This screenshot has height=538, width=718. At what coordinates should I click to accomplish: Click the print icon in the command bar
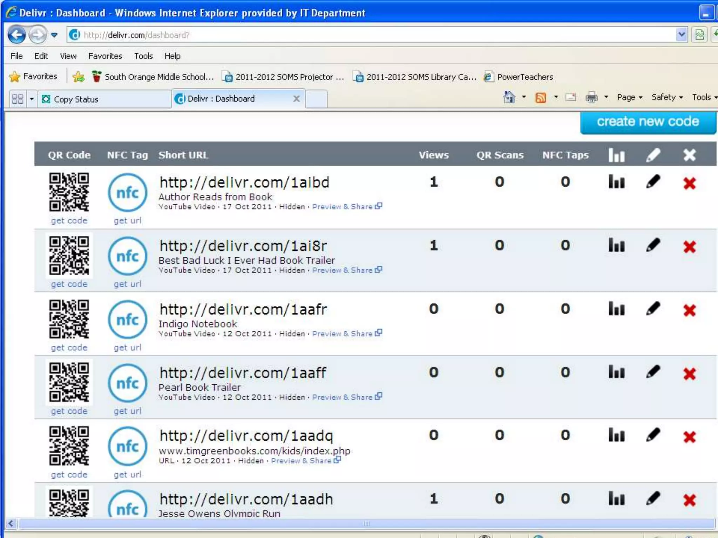(591, 97)
